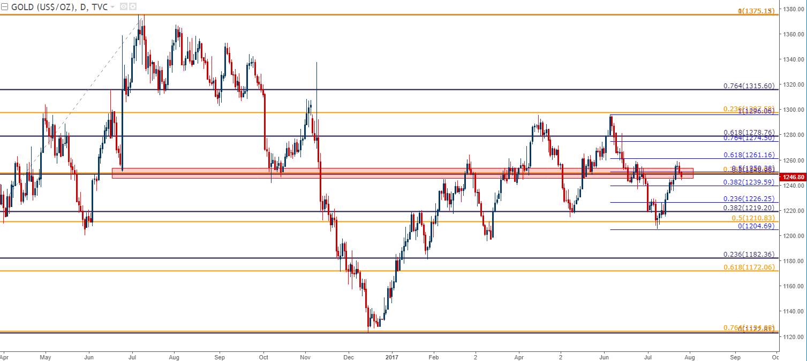The height and width of the screenshot is (361, 807).
Task: Click the blue 0(1204.69) retracement label
Action: click(x=756, y=226)
